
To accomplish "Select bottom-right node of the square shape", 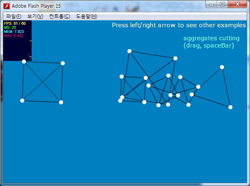I will pos(61,102).
